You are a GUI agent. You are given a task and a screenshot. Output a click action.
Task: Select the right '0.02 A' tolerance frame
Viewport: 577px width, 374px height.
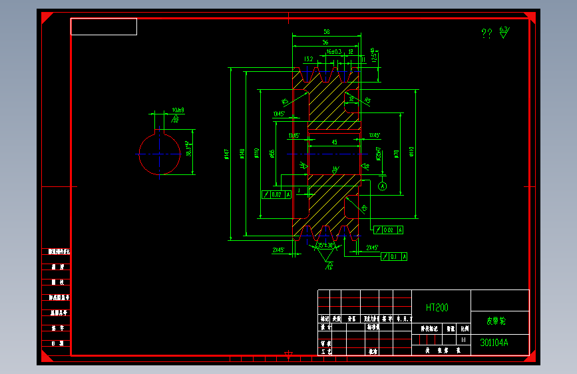pos(388,230)
